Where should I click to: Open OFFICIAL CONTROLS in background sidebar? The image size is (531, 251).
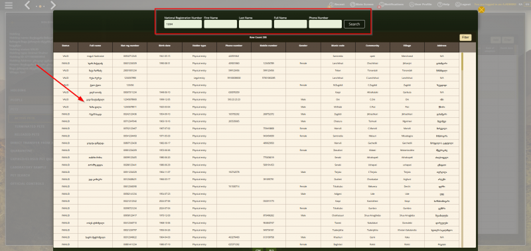(27, 183)
